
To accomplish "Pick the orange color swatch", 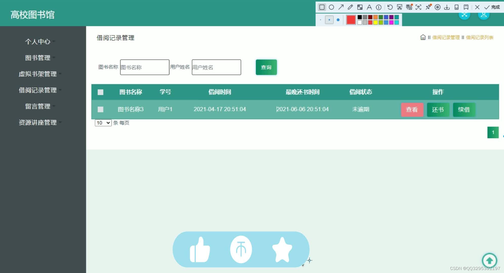I will [375, 17].
